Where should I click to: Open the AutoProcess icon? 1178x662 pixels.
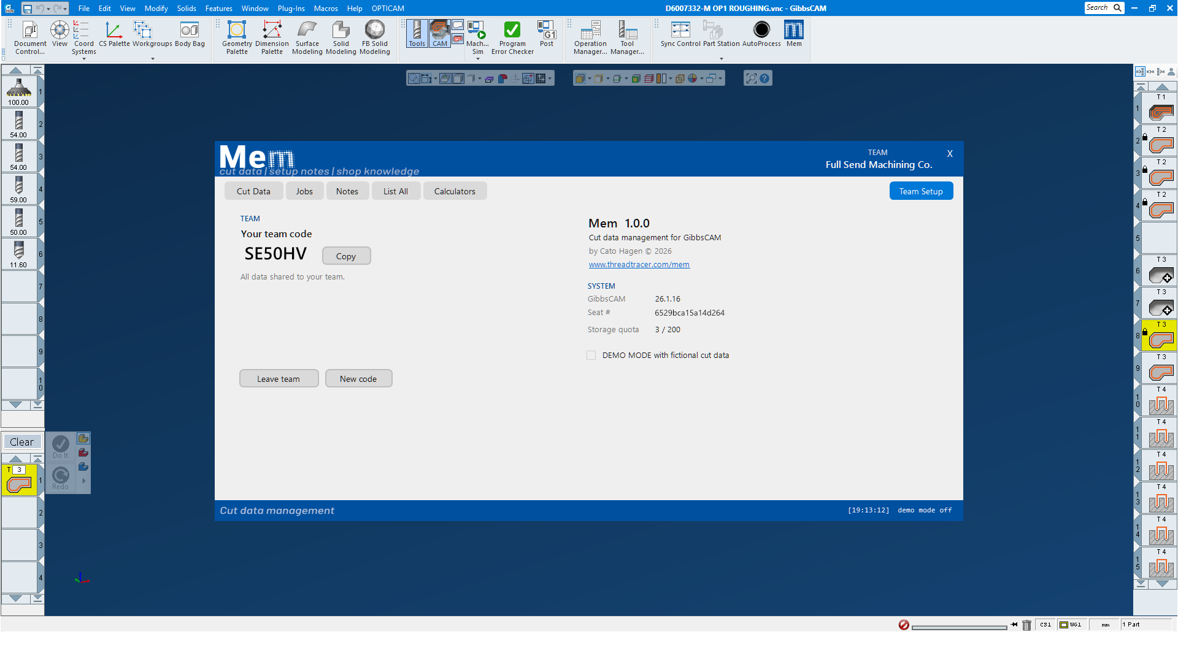[761, 34]
